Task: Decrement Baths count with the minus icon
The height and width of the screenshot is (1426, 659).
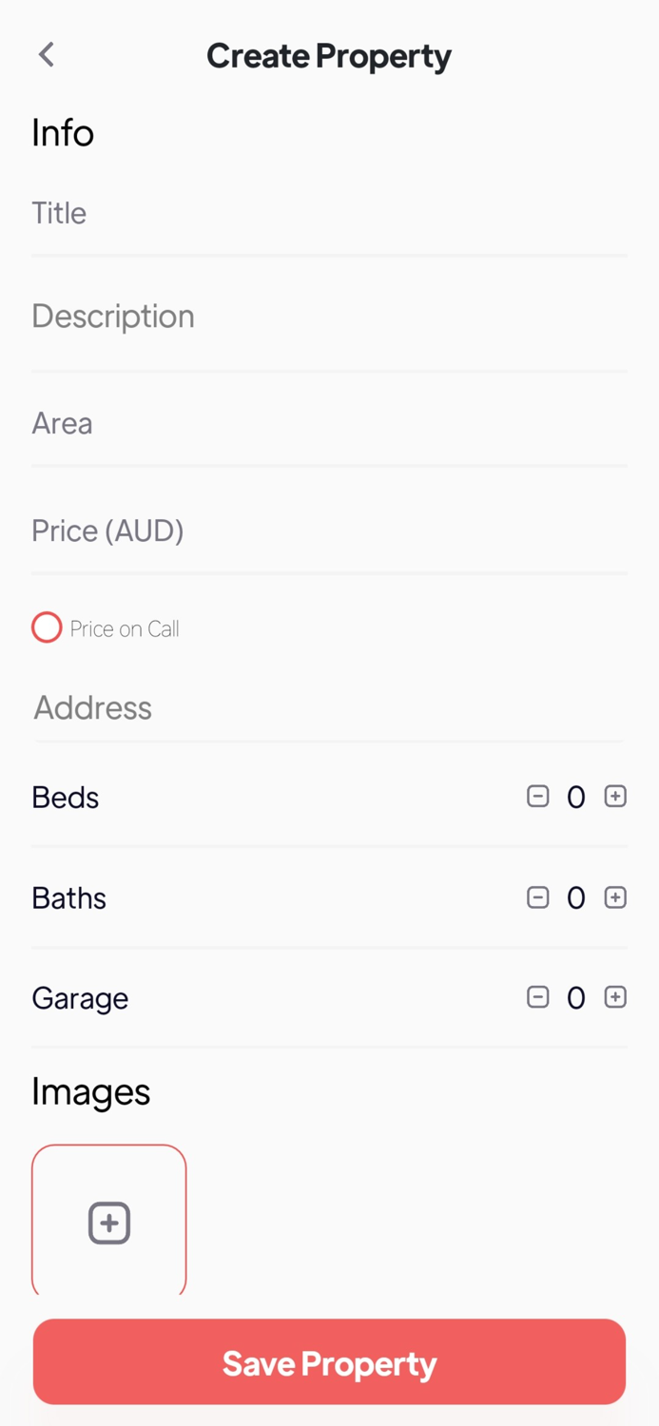Action: [538, 897]
